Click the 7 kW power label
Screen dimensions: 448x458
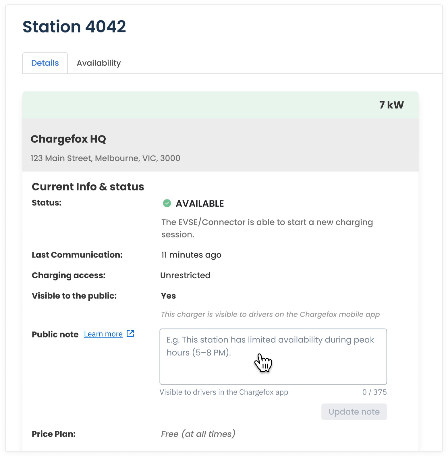pyautogui.click(x=391, y=105)
